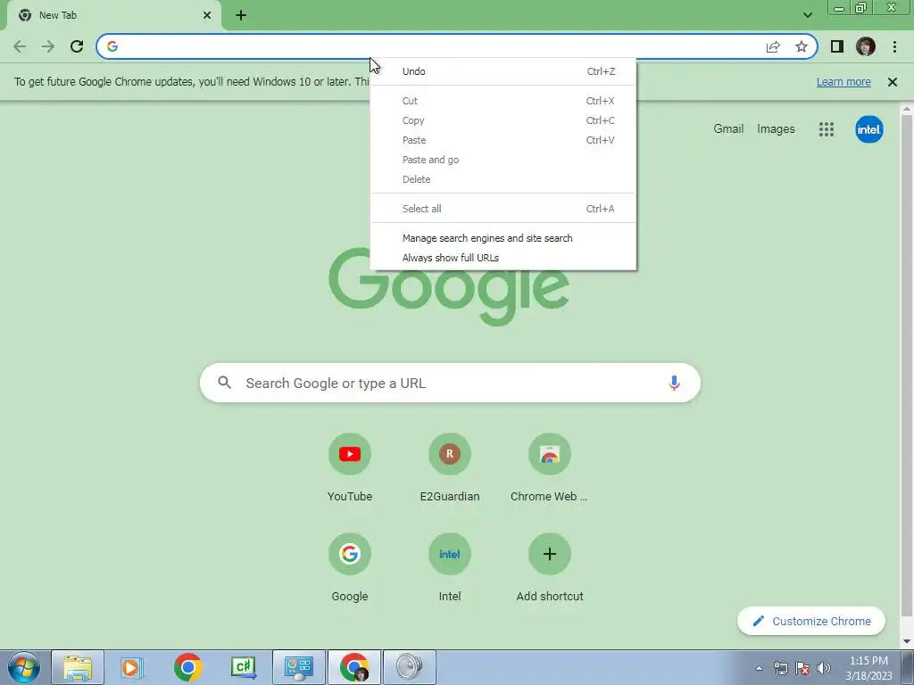Close the New Tab tab

[207, 15]
